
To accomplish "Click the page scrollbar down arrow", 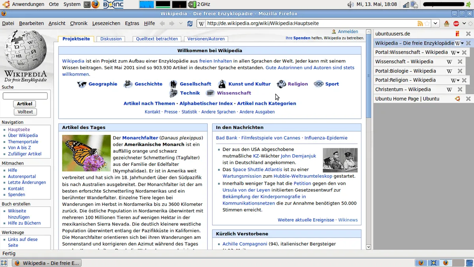I will pos(369,247).
